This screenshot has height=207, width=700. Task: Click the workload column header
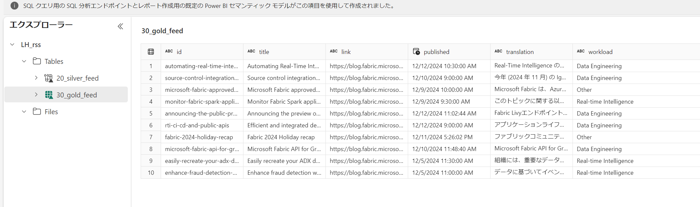[x=636, y=52]
